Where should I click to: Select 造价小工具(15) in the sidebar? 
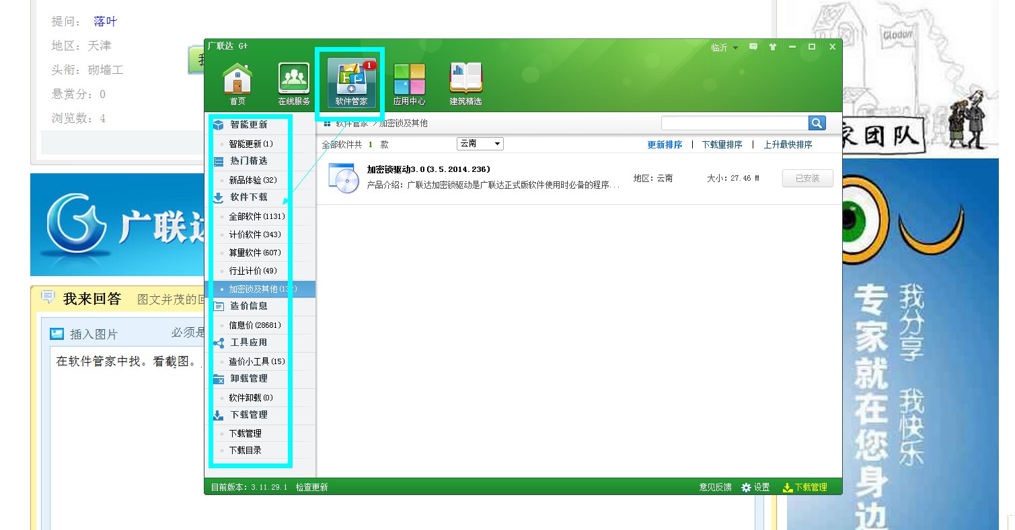[x=257, y=361]
